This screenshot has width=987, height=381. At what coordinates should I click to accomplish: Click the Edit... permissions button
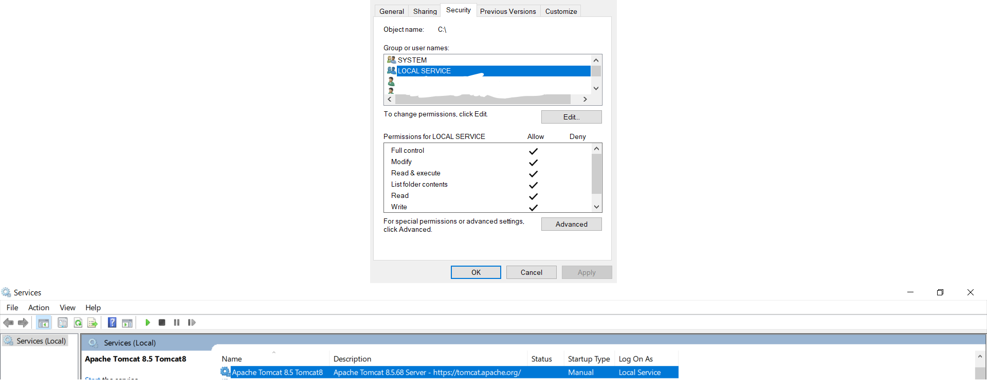[571, 117]
